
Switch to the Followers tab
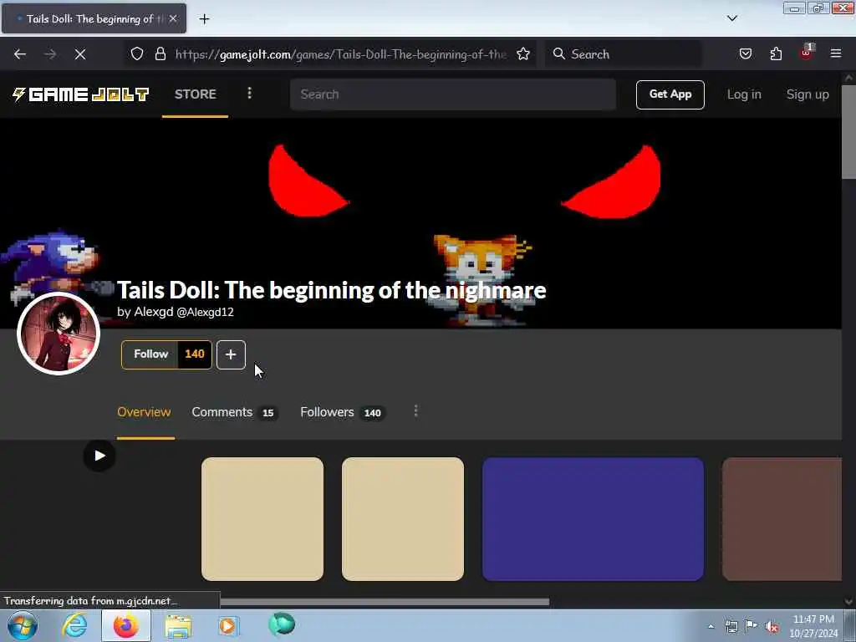coord(342,412)
